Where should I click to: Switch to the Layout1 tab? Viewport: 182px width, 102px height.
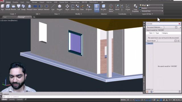12,99
